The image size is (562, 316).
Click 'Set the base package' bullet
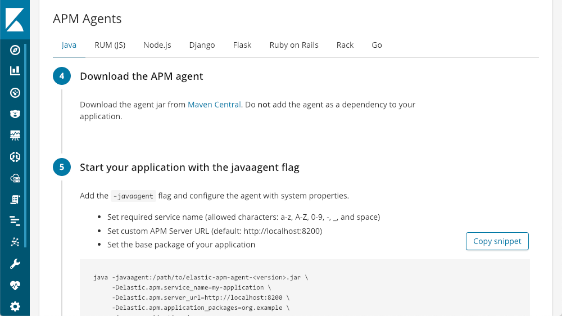(x=181, y=245)
